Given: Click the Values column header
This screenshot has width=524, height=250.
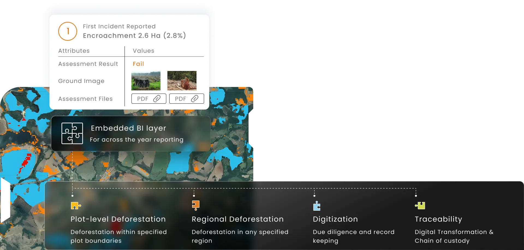Looking at the screenshot, I should point(144,51).
